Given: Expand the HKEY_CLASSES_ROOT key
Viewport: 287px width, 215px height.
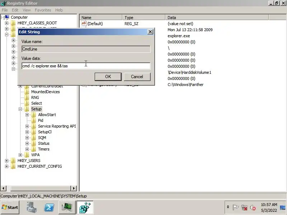Looking at the screenshot, I should tap(6, 23).
